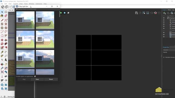Select the Zoom magnifier tool

[2, 68]
